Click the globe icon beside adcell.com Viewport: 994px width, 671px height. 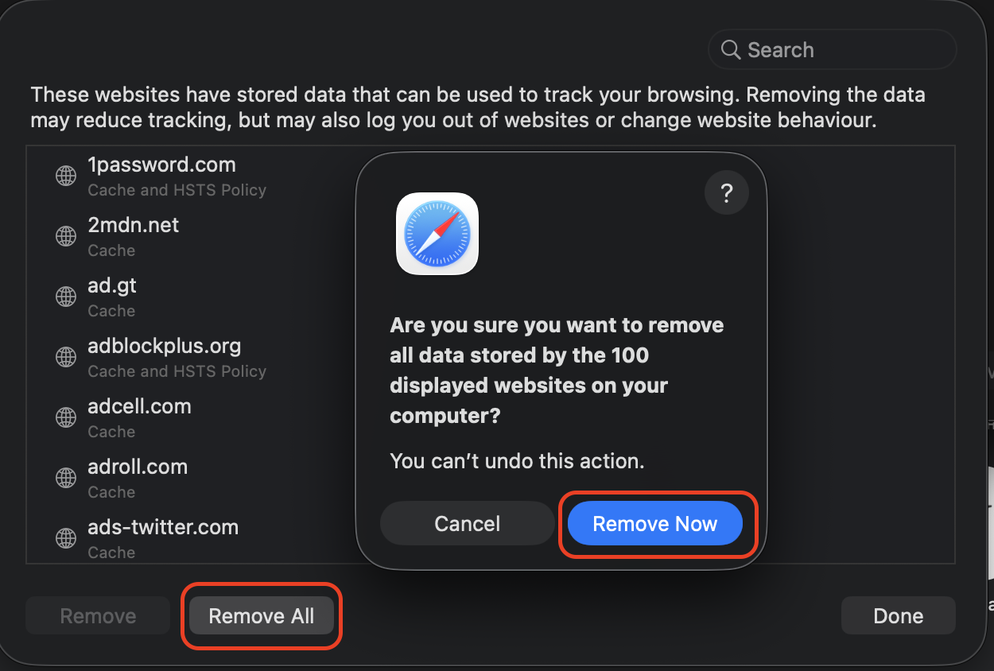click(x=66, y=417)
